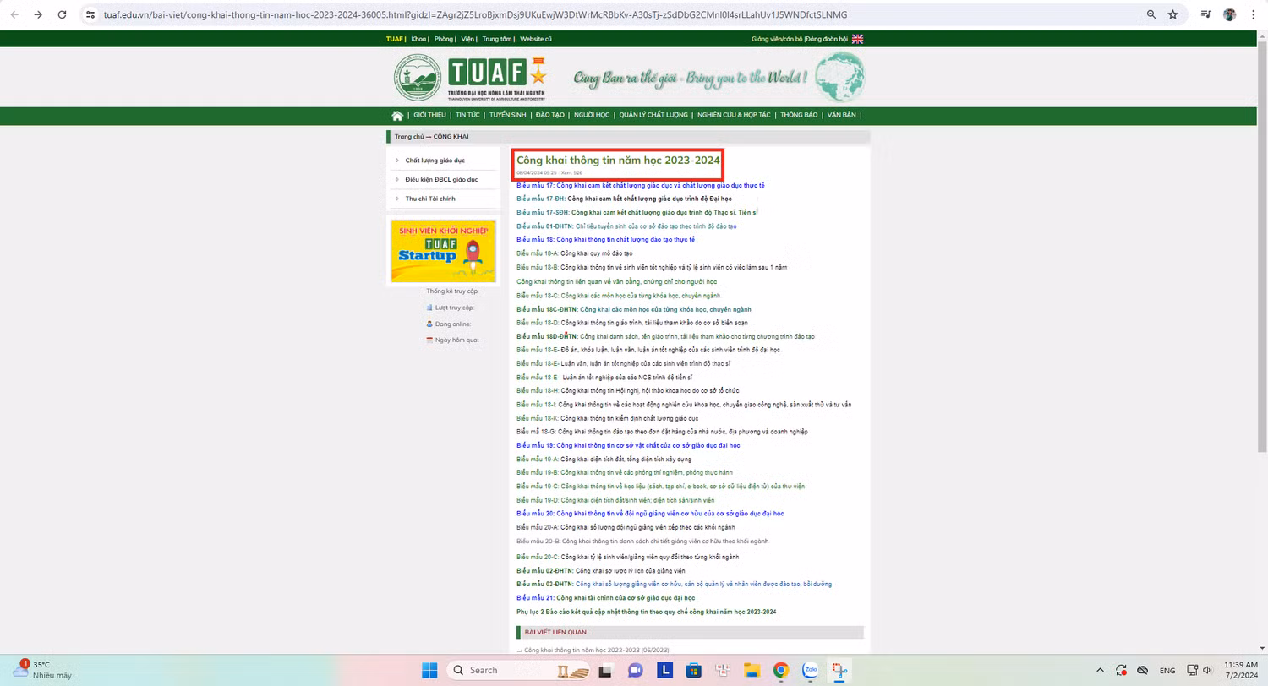
Task: Open the Task View icon in the taskbar
Action: (x=605, y=670)
